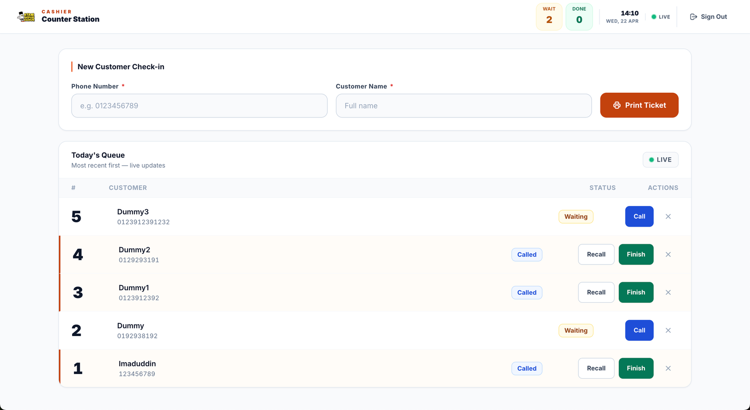Viewport: 750px width, 410px height.
Task: Delete Imaduddin's ticket using X icon
Action: coord(668,368)
